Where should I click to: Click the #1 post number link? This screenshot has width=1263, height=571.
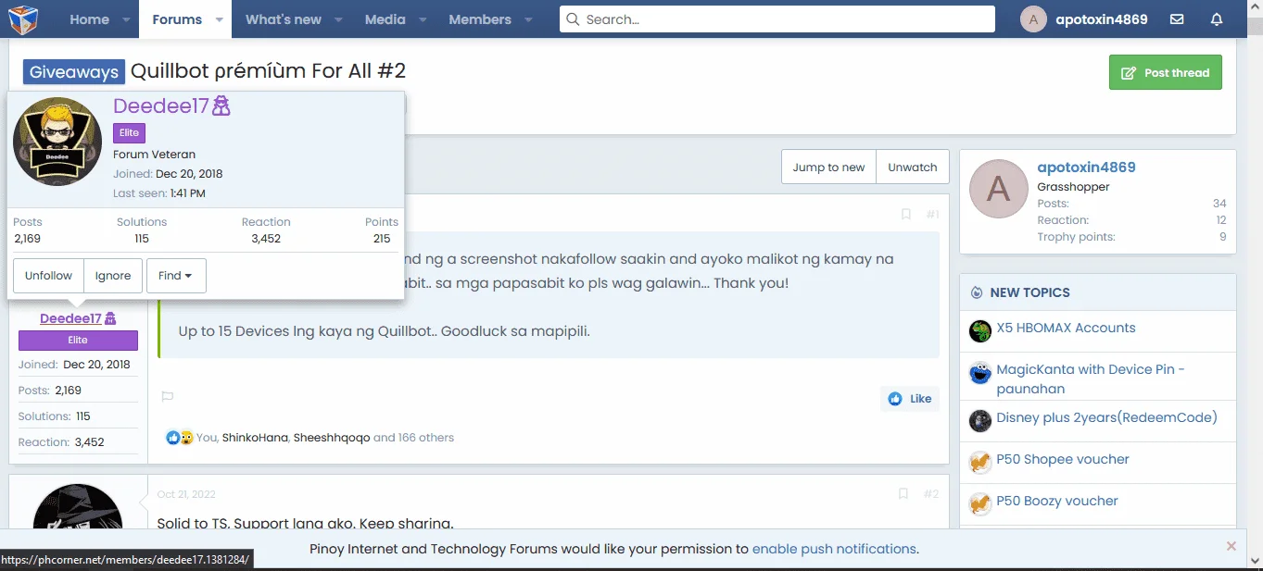932,214
